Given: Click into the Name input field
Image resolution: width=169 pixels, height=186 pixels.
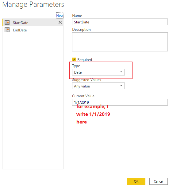Looking at the screenshot, I should [120, 22].
